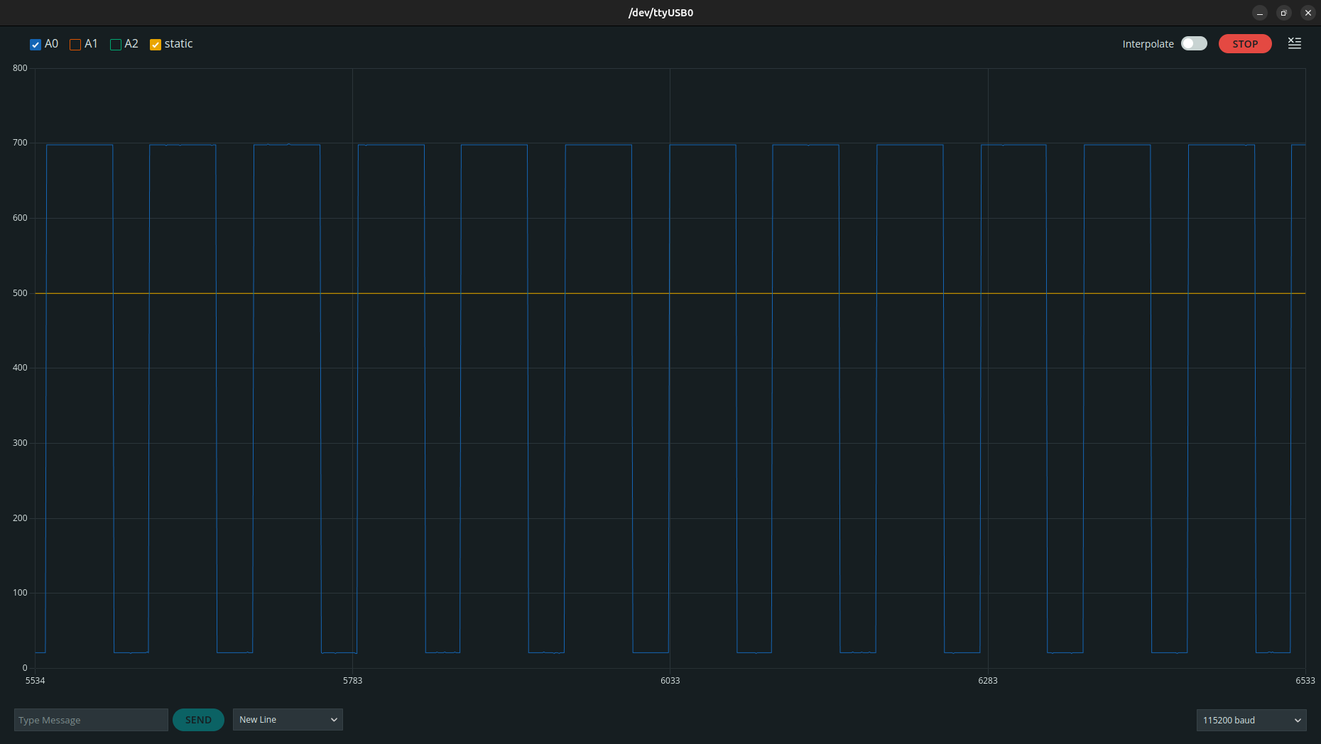Click the clear output lines icon
The image size is (1321, 744).
tap(1294, 43)
